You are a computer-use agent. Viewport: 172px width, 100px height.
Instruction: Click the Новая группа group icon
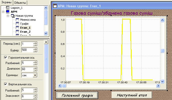(x=13, y=16)
